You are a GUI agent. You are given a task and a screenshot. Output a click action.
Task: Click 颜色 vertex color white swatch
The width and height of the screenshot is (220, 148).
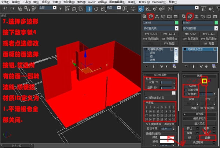point(167,137)
